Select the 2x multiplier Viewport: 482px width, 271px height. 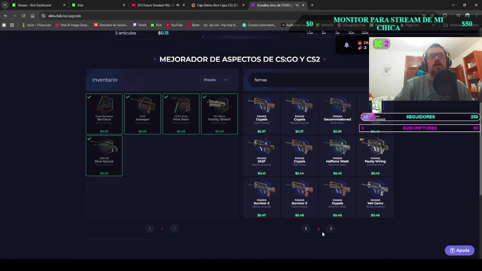click(323, 33)
